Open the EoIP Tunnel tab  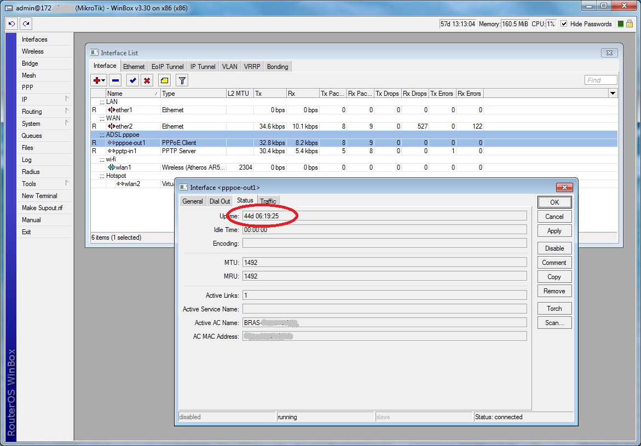(168, 67)
